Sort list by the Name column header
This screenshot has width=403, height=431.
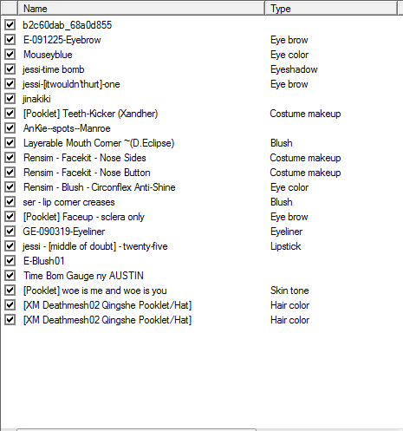pyautogui.click(x=141, y=8)
